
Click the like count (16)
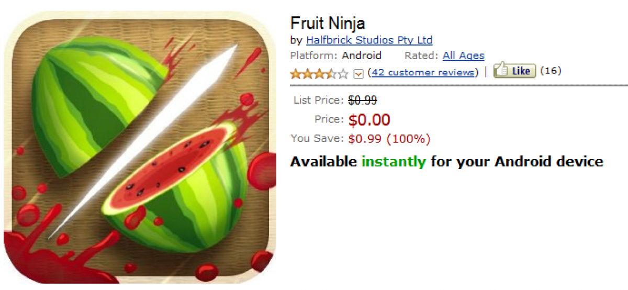(550, 71)
